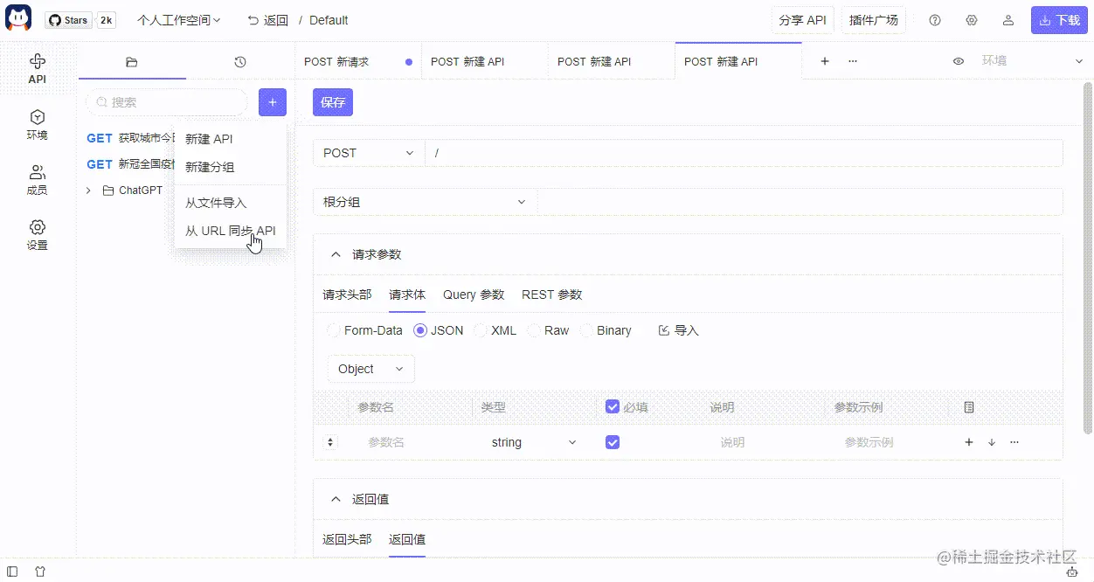Image resolution: width=1094 pixels, height=582 pixels.
Task: Choose 从 URL 同步 API menu item
Action: pyautogui.click(x=231, y=231)
